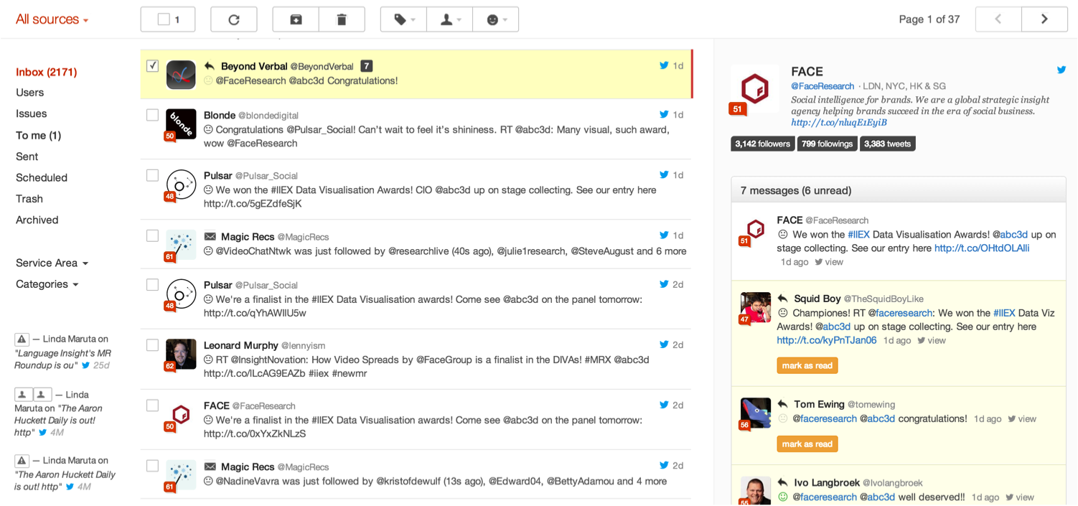Delete the selected message with the trash icon
The height and width of the screenshot is (506, 1078).
pos(342,19)
